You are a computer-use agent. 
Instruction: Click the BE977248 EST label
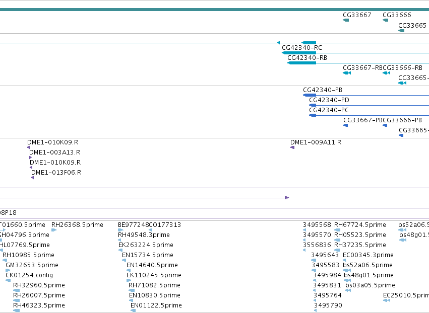click(x=133, y=225)
